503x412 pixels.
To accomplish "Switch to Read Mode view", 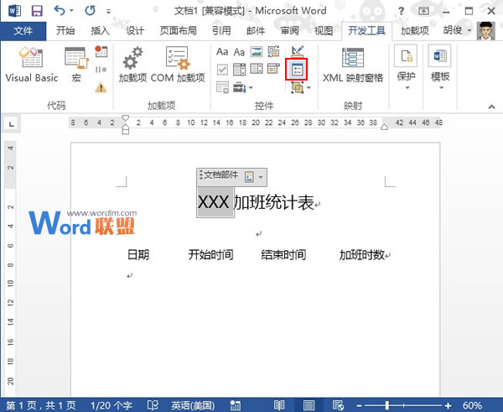I will point(279,405).
